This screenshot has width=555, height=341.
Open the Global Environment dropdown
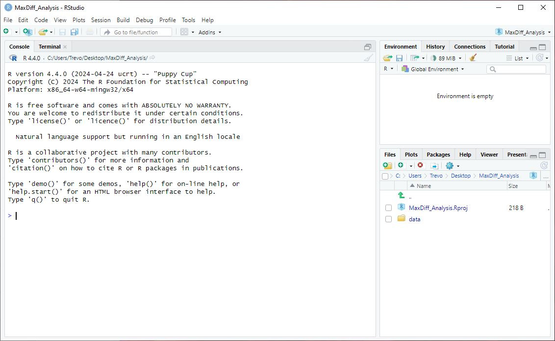(x=432, y=69)
